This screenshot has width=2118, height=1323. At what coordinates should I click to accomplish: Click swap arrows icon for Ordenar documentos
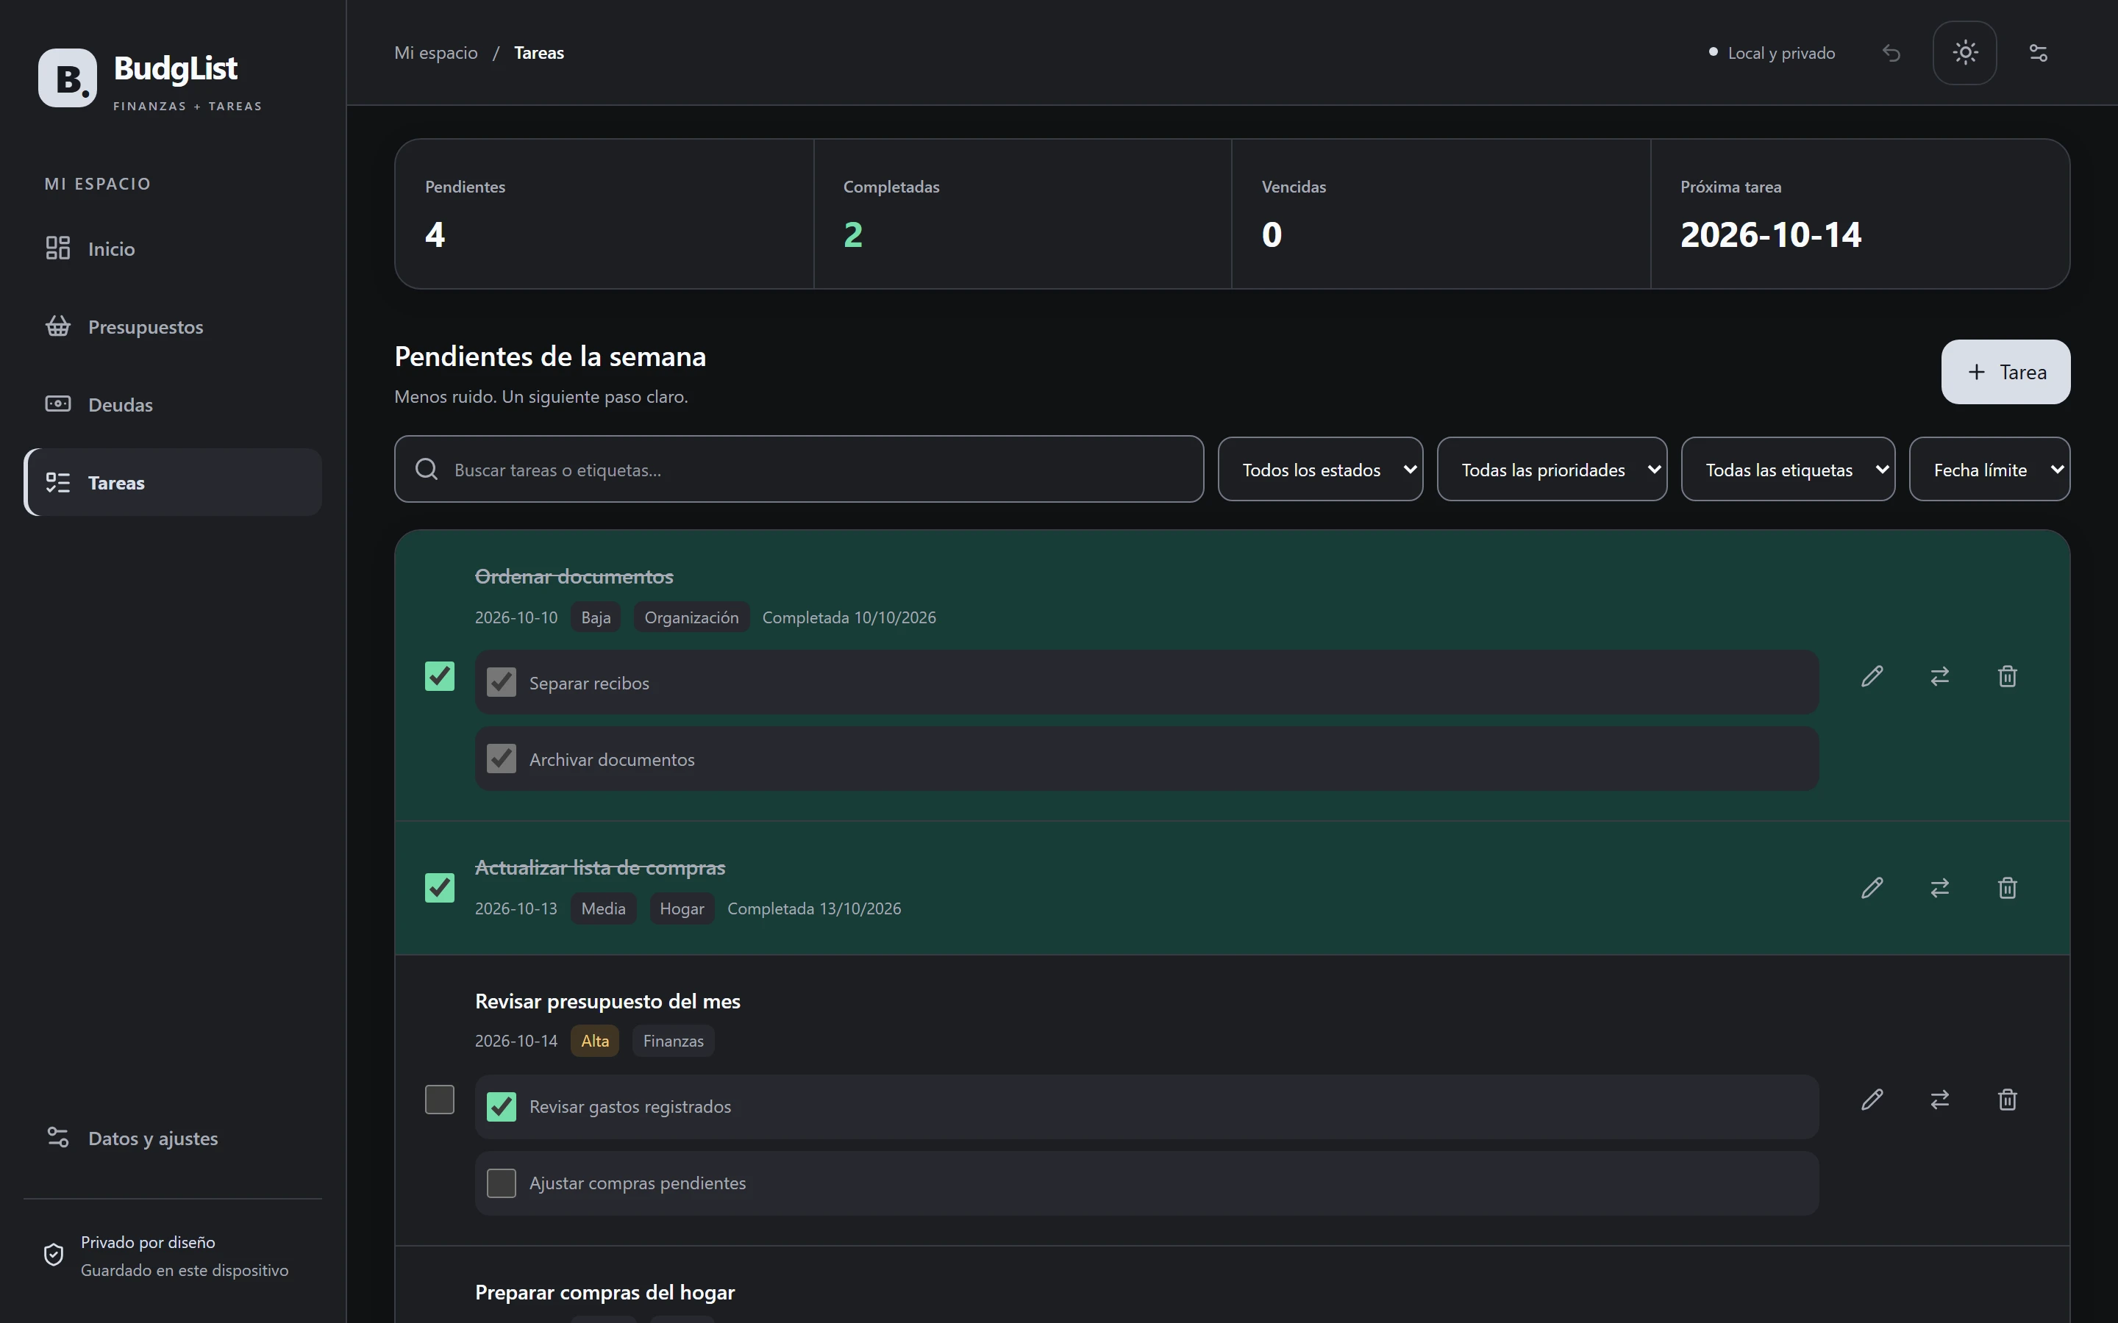1940,676
